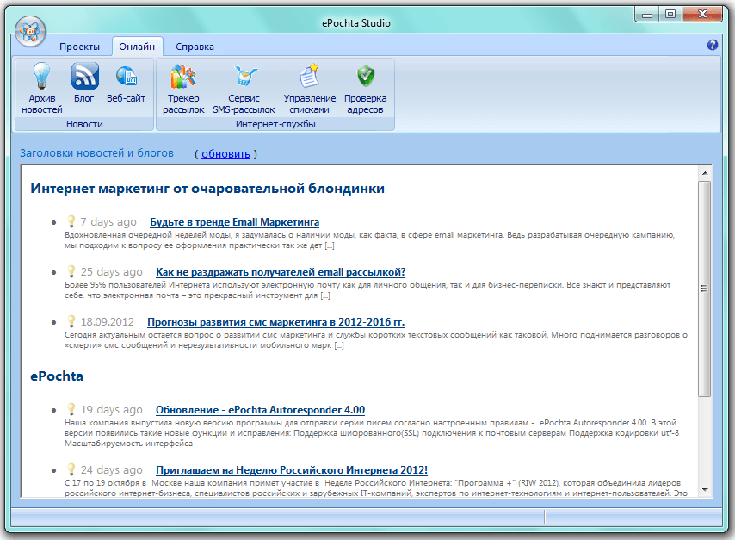Click the '19 days ago' date text

[112, 410]
